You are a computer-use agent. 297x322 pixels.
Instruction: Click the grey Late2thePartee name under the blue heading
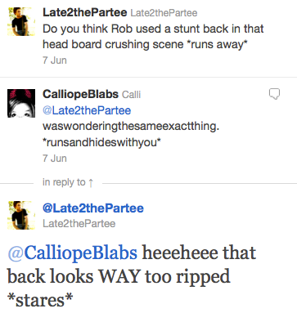[79, 224]
